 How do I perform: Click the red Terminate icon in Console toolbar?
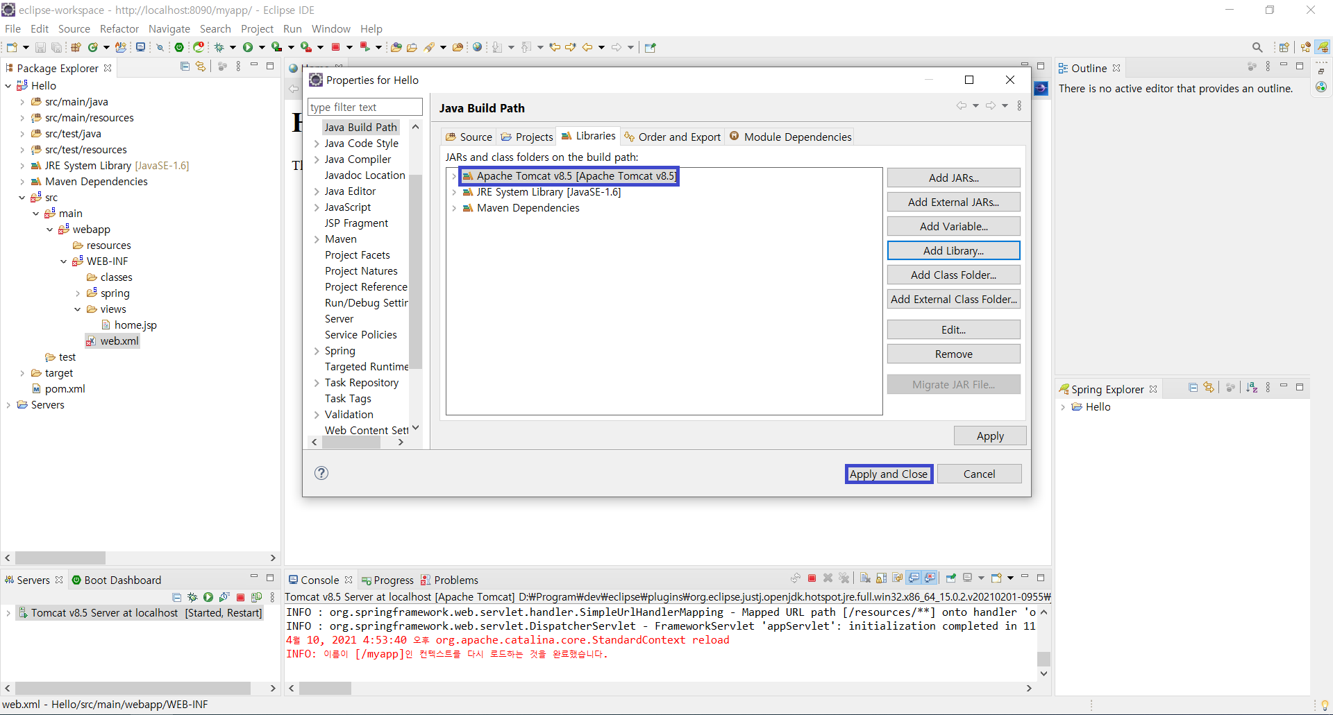pyautogui.click(x=812, y=578)
